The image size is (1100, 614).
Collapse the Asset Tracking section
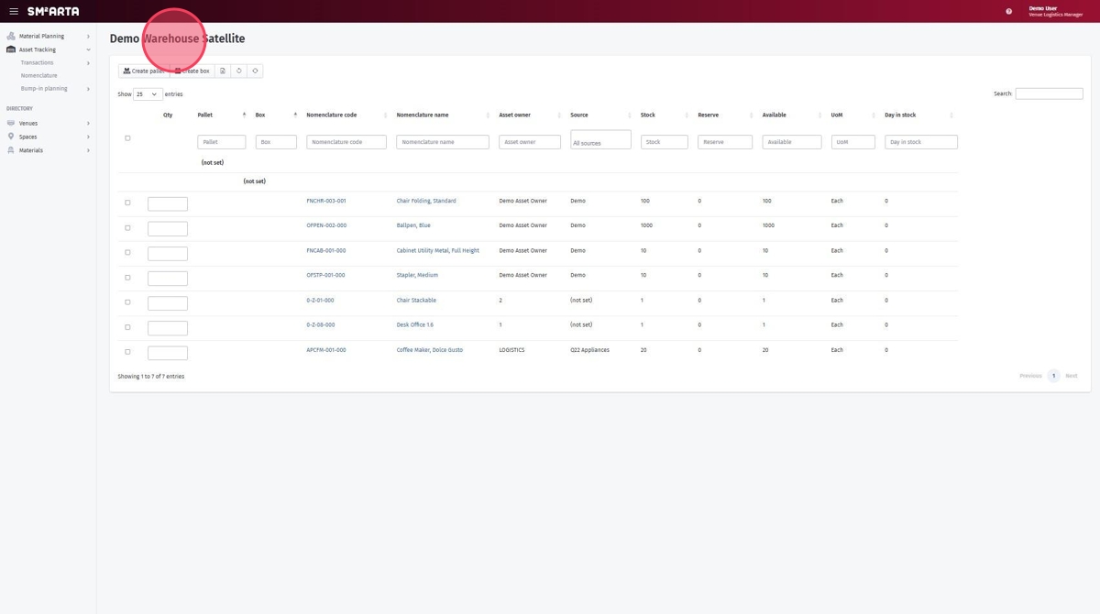point(88,49)
